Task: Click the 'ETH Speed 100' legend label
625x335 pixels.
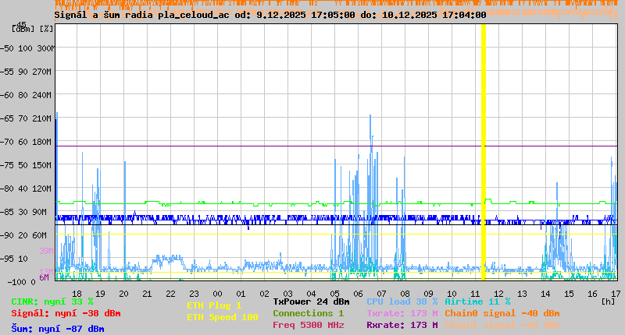Action: [x=223, y=317]
